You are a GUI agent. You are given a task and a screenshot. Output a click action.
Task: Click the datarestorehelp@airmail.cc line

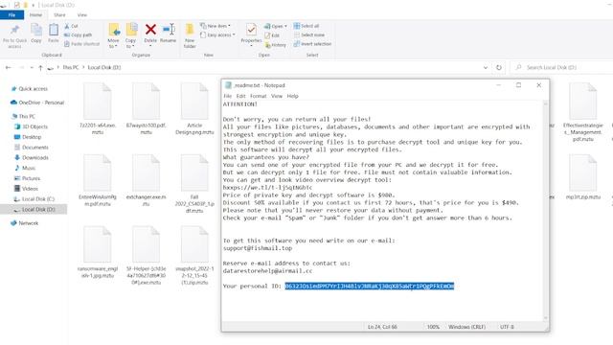[x=268, y=271]
